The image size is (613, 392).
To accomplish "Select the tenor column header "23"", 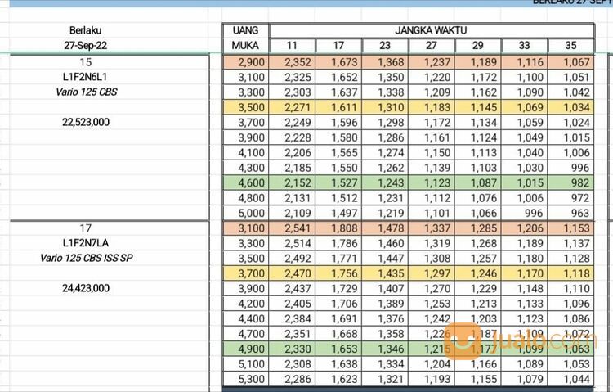I will click(385, 46).
